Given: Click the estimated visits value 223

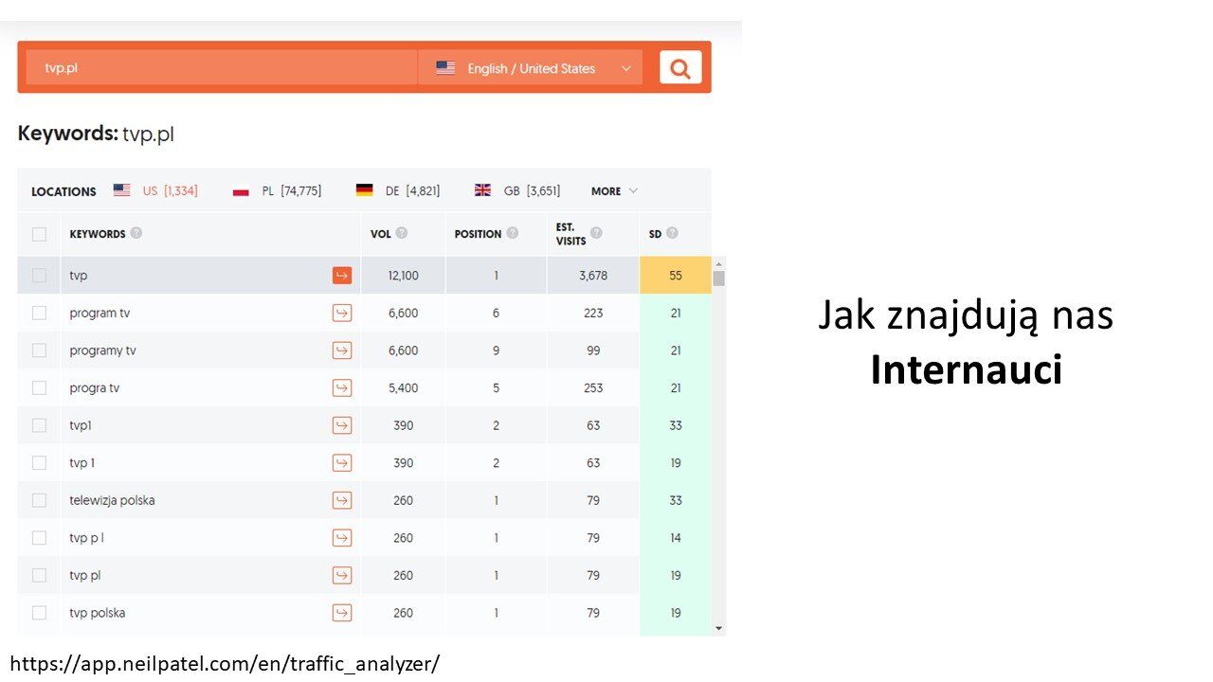Looking at the screenshot, I should (593, 313).
